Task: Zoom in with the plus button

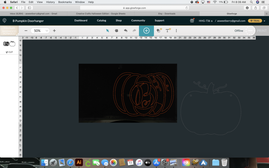Action: point(54,31)
